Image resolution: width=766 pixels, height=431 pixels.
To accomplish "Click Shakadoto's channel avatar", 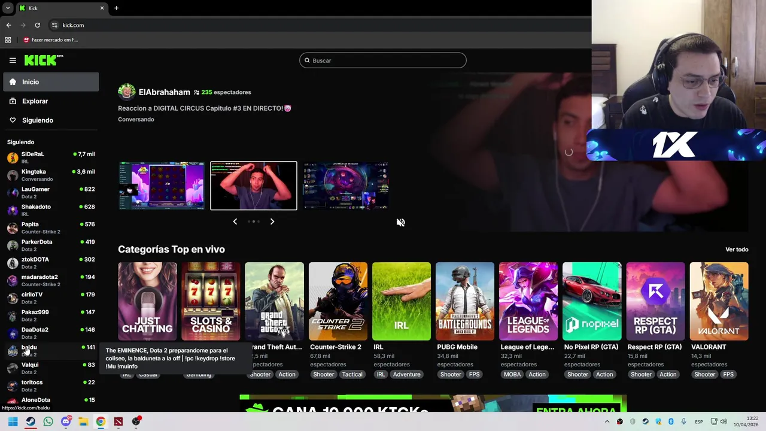I will point(13,210).
